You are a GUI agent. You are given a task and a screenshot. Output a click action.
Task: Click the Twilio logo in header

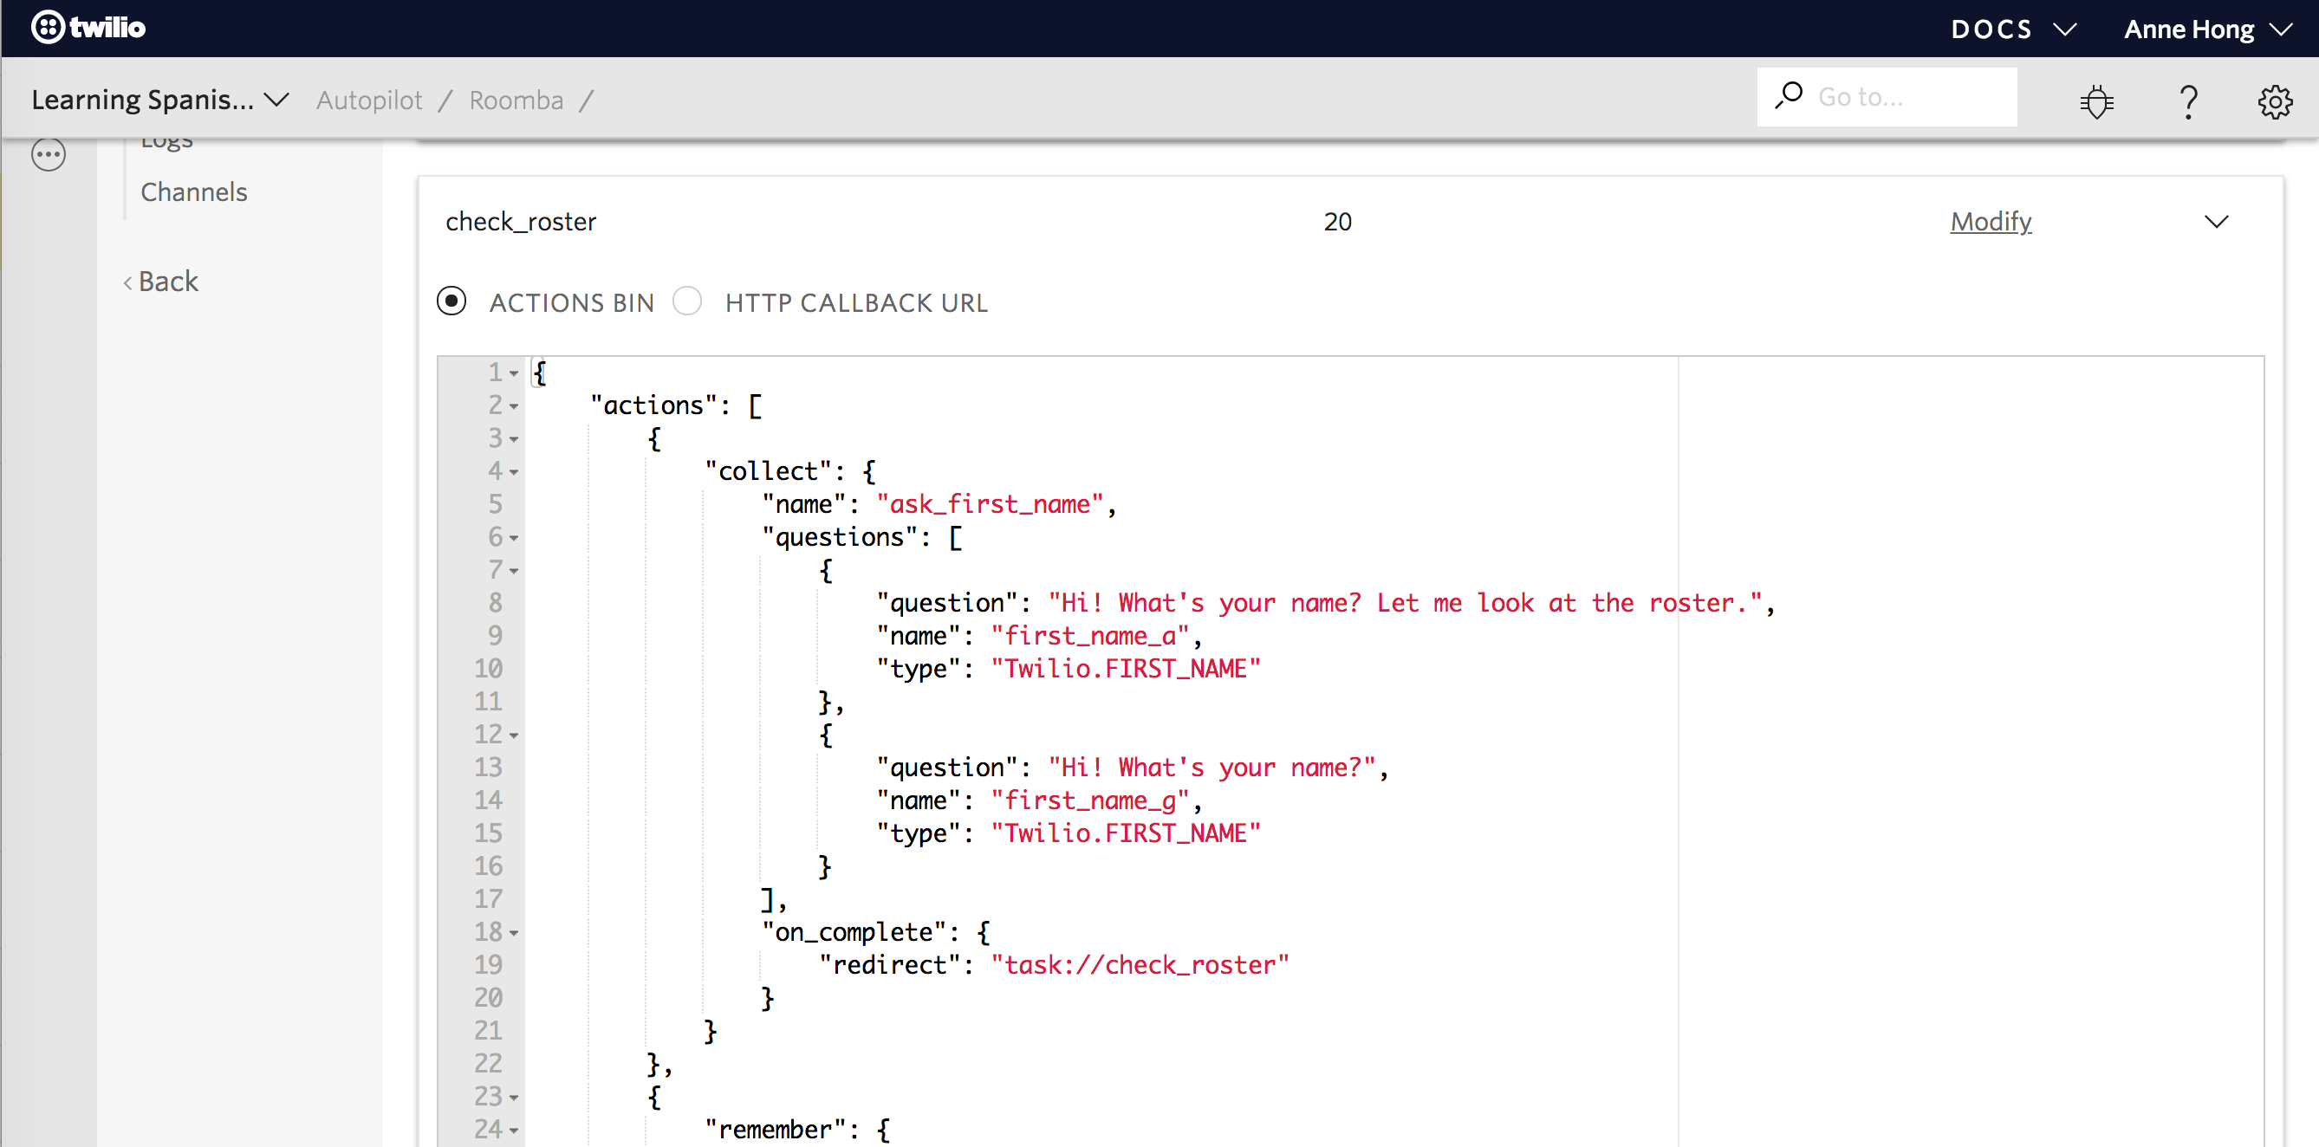[x=88, y=27]
